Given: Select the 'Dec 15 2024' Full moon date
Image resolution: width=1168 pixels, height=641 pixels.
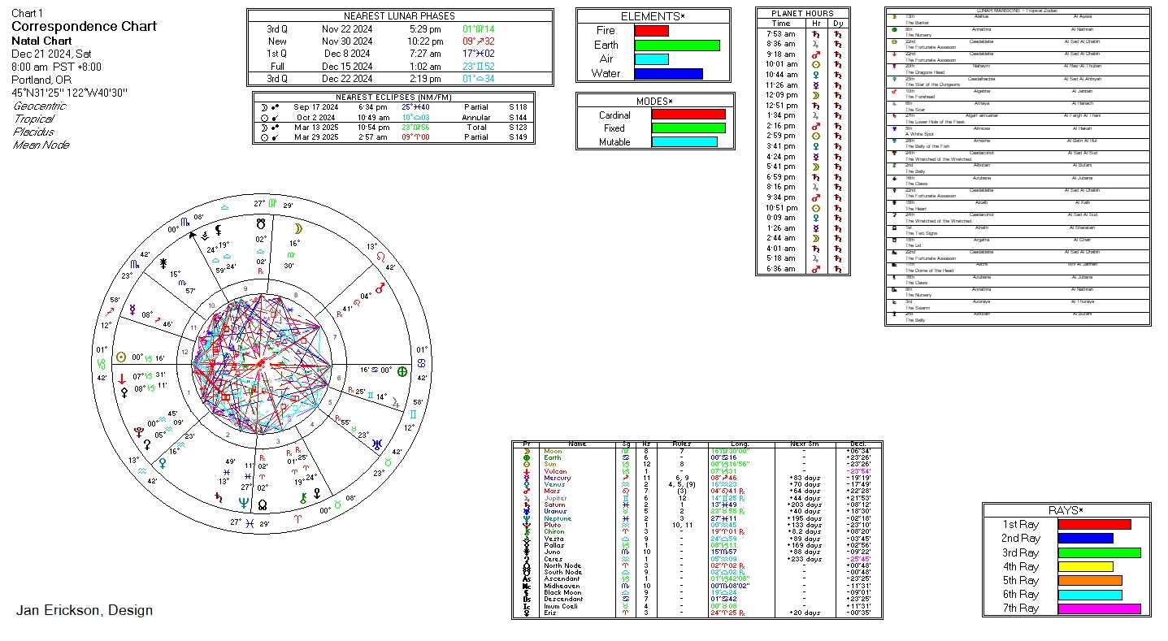Looking at the screenshot, I should tap(346, 67).
